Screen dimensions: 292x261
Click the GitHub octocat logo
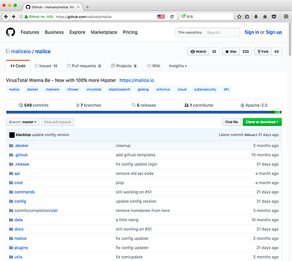click(x=11, y=32)
